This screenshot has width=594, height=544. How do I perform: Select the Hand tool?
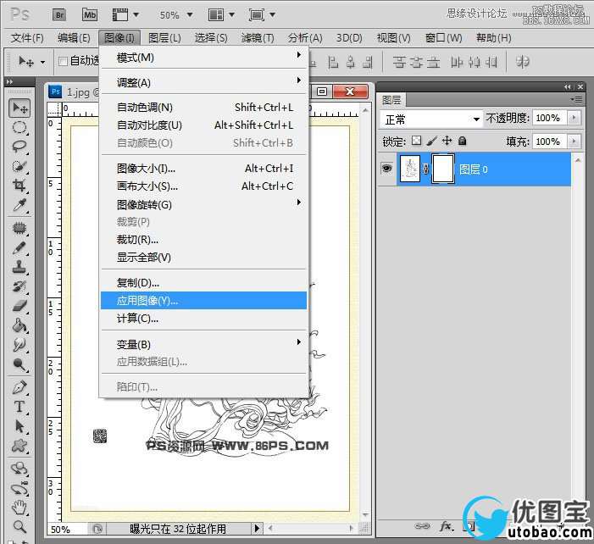[x=19, y=507]
